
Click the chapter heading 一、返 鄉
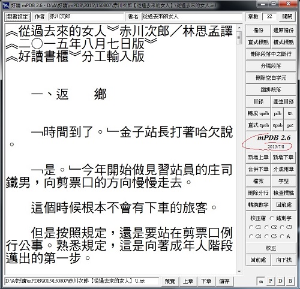(69, 95)
